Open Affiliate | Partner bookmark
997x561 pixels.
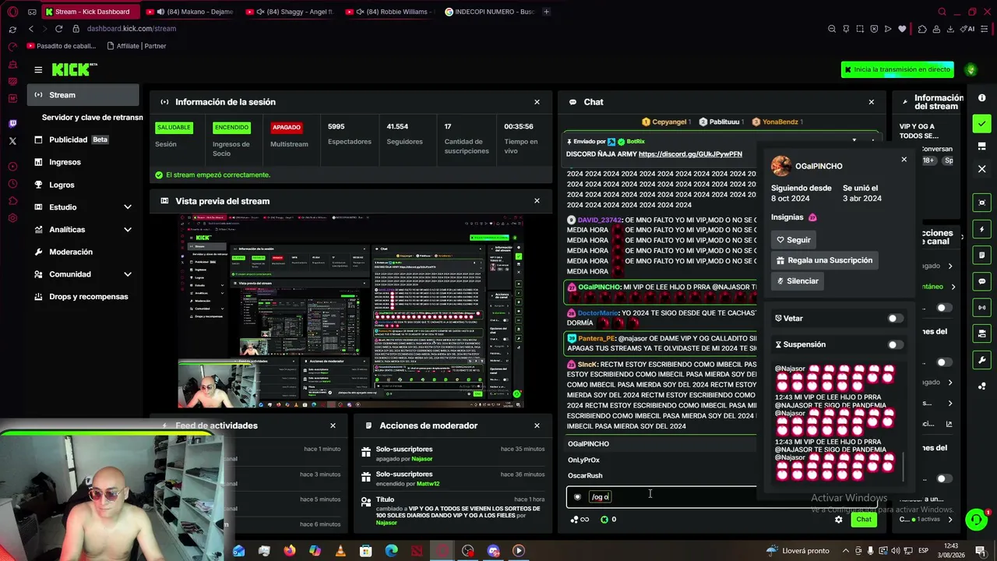(x=136, y=46)
